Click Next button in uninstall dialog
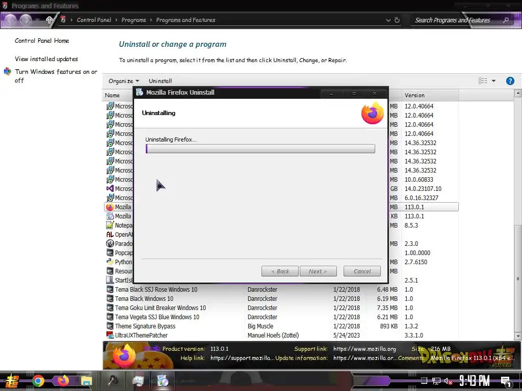 [318, 271]
